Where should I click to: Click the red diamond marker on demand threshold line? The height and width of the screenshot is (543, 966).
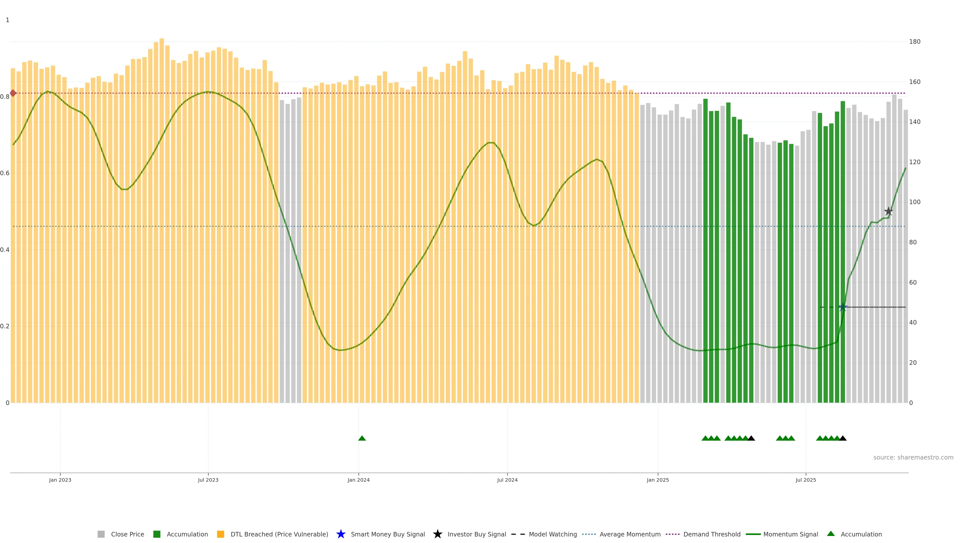click(13, 93)
